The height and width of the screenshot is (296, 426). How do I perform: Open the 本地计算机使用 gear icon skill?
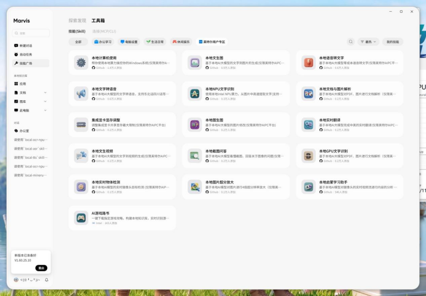[x=81, y=63]
